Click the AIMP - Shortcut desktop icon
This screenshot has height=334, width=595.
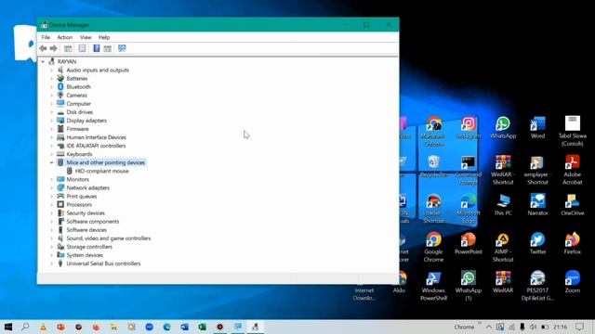[503, 248]
